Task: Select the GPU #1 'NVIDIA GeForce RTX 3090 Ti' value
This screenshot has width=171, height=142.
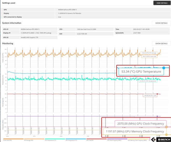Action: tap(30, 29)
